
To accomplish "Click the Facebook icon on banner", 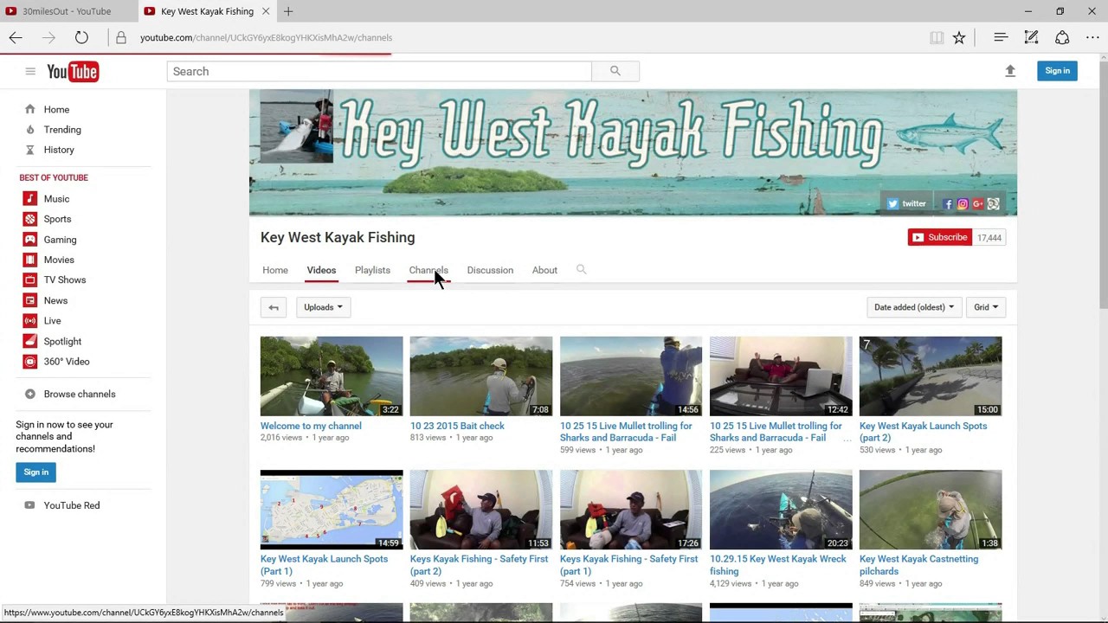I will 948,204.
